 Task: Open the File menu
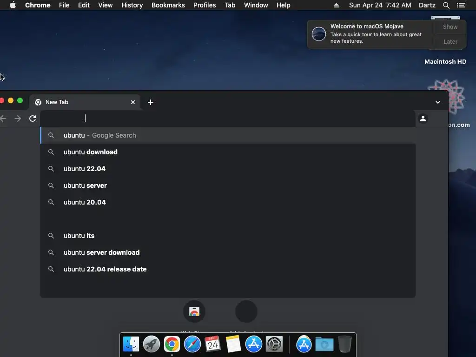64,5
